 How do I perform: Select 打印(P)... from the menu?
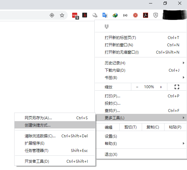(x=140, y=96)
